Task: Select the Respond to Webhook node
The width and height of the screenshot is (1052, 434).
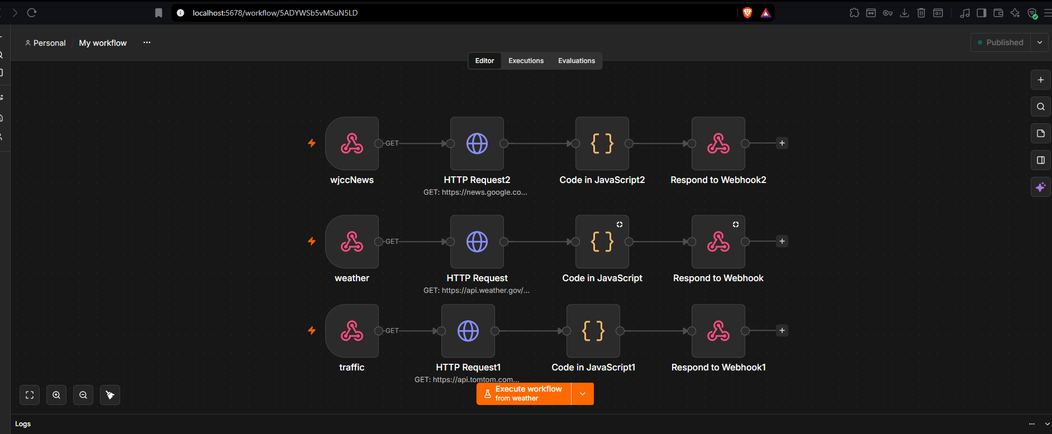Action: click(x=718, y=242)
